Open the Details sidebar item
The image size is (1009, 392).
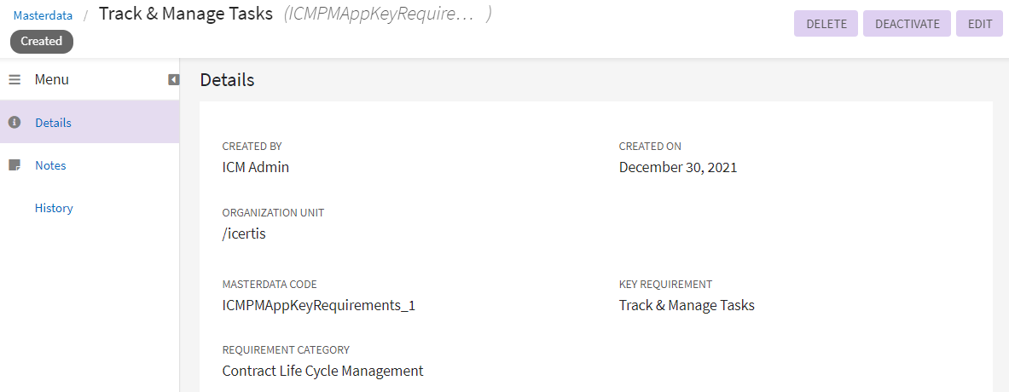click(x=53, y=123)
